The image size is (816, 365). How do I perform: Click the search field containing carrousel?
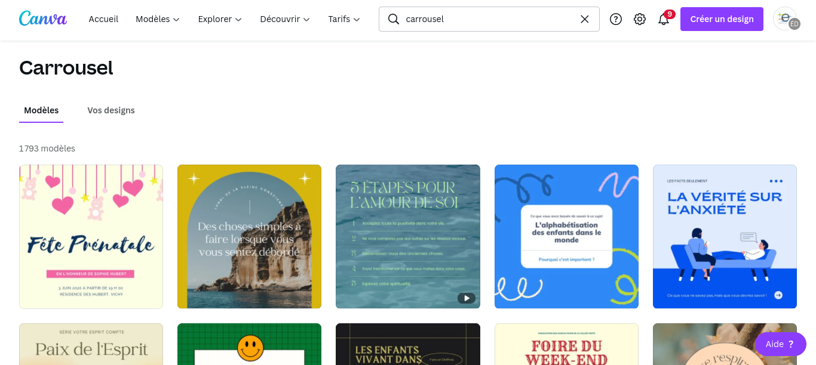tap(489, 19)
